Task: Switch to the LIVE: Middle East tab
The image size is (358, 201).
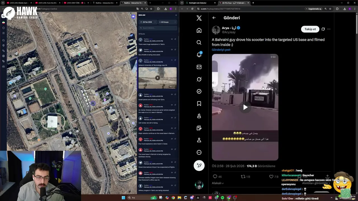Action: click(20, 3)
